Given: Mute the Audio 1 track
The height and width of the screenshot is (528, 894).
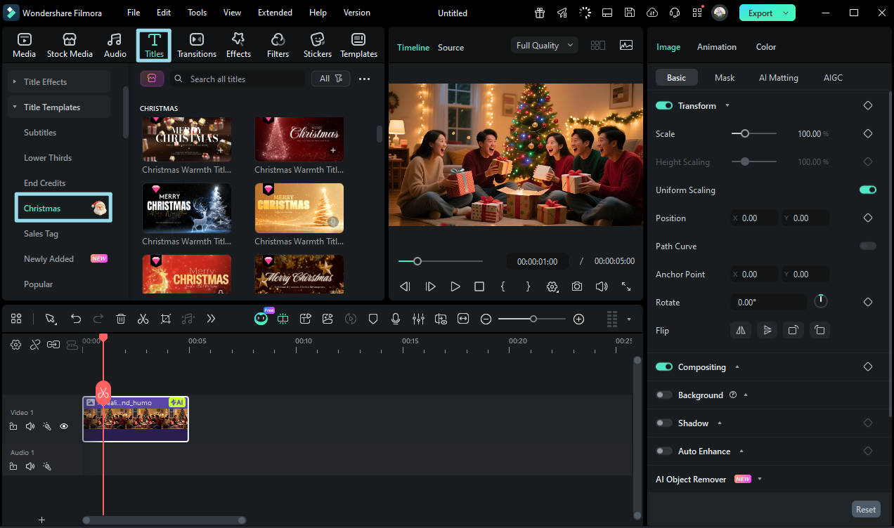Looking at the screenshot, I should (30, 466).
